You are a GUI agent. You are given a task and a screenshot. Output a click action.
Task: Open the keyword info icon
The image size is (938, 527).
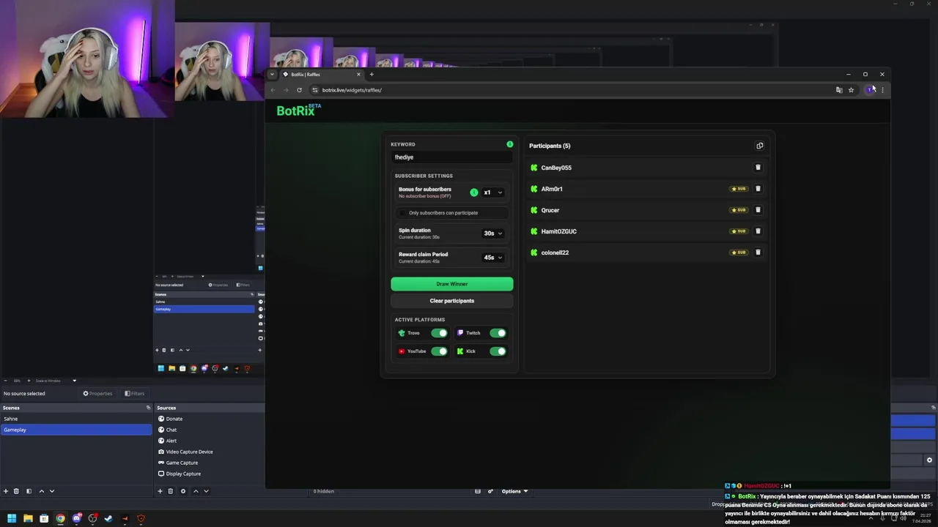click(x=509, y=144)
